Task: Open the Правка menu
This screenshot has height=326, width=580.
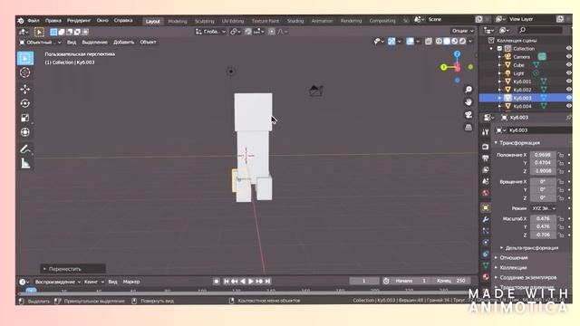Action: tap(53, 20)
